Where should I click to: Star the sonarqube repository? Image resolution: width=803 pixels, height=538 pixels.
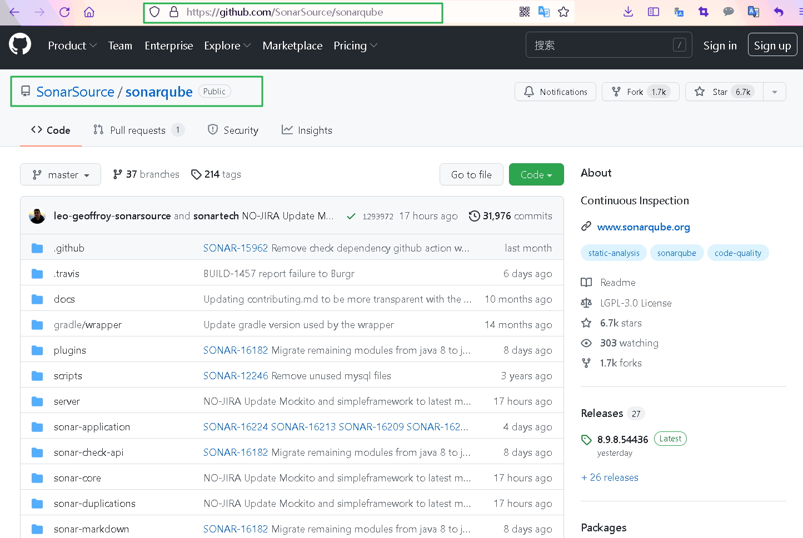tap(725, 92)
